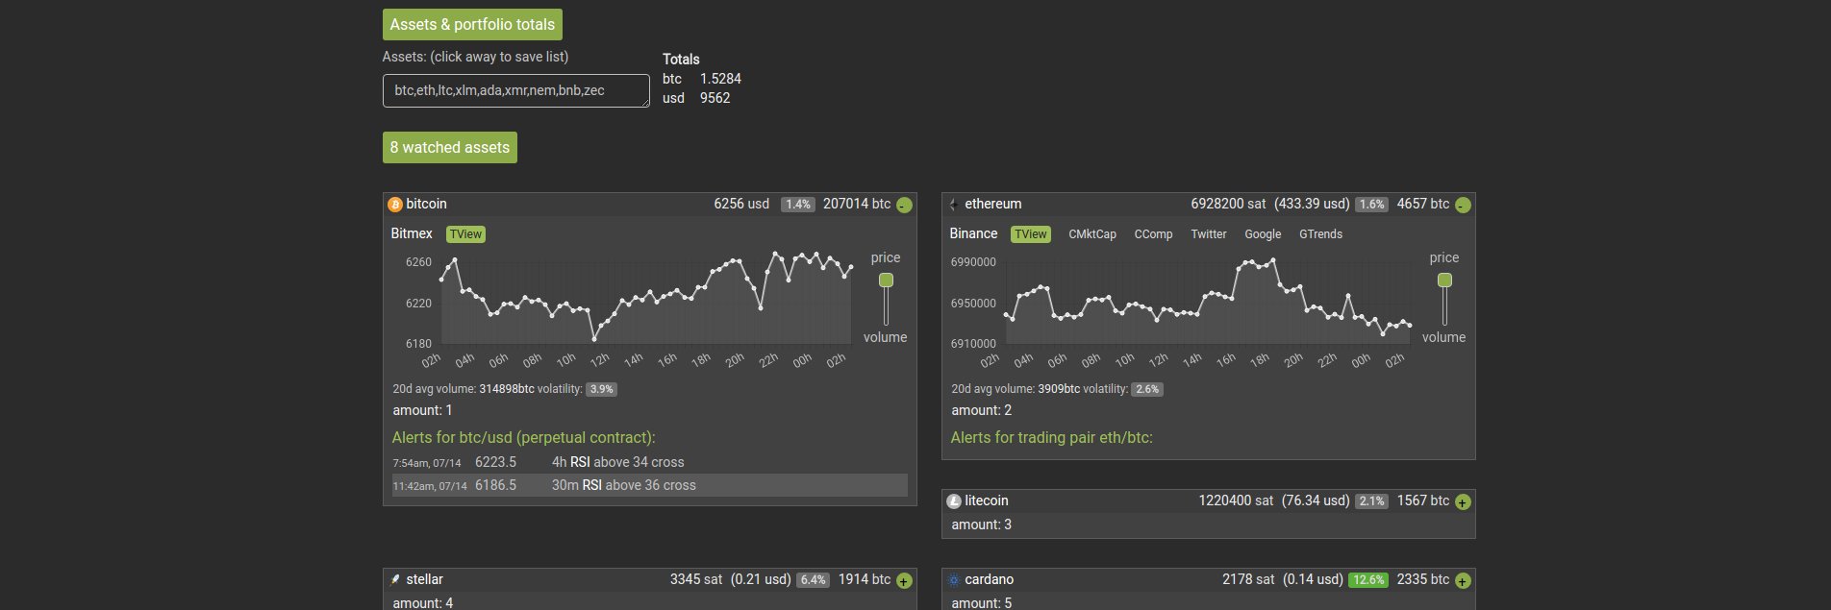Select the 30m RSI above 36 cross alert

click(649, 485)
